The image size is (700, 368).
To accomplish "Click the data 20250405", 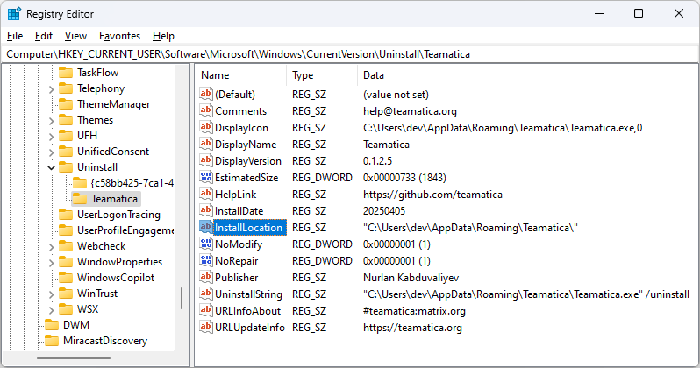I will pyautogui.click(x=384, y=210).
